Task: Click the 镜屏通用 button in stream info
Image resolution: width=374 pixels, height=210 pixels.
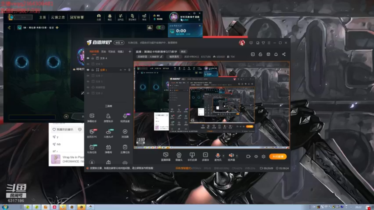Action: (174, 56)
